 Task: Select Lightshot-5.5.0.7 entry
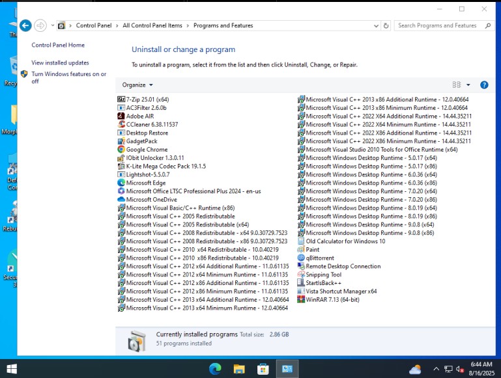pos(144,174)
